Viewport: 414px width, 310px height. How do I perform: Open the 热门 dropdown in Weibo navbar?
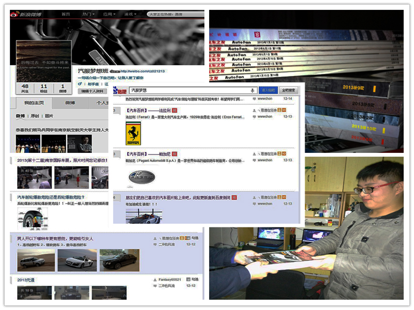tap(88, 14)
